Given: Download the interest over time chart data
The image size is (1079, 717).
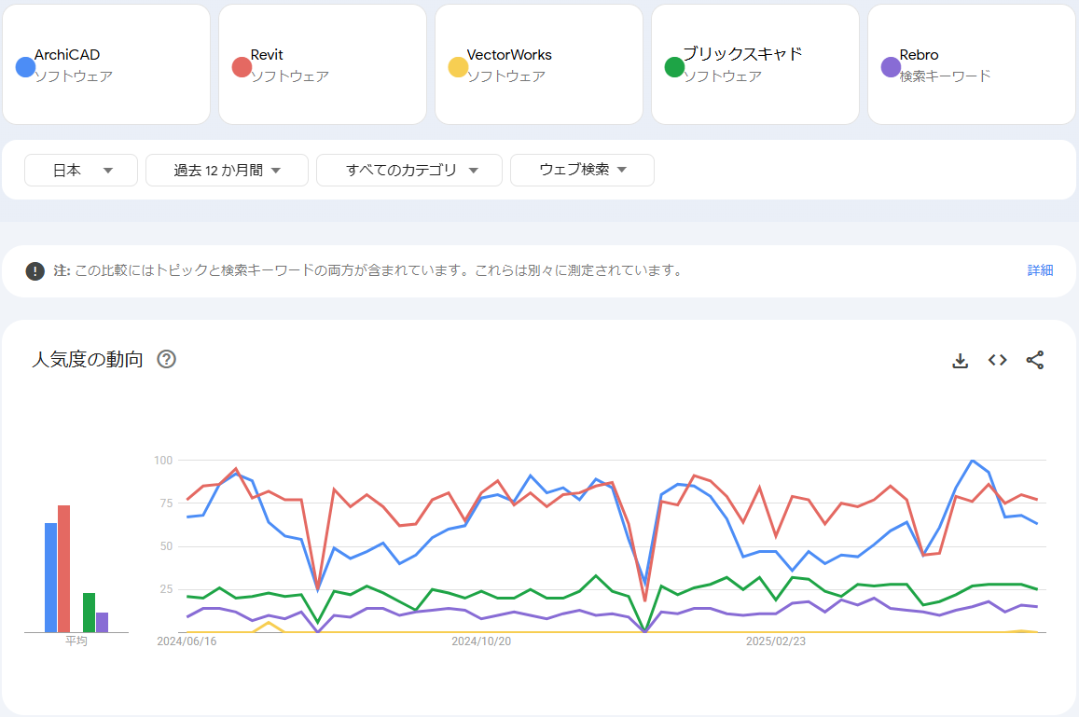Looking at the screenshot, I should click(x=960, y=360).
